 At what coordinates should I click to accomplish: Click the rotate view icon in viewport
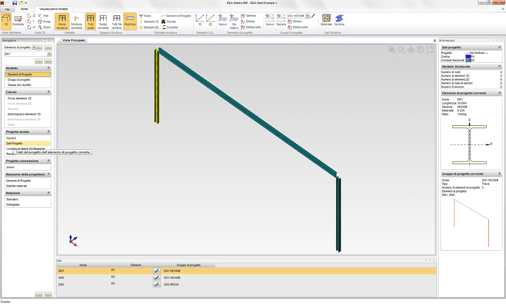[x=420, y=50]
